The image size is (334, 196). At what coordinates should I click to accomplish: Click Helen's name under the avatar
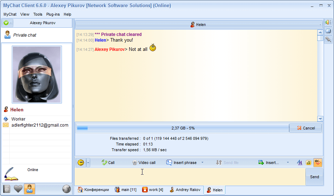17,110
